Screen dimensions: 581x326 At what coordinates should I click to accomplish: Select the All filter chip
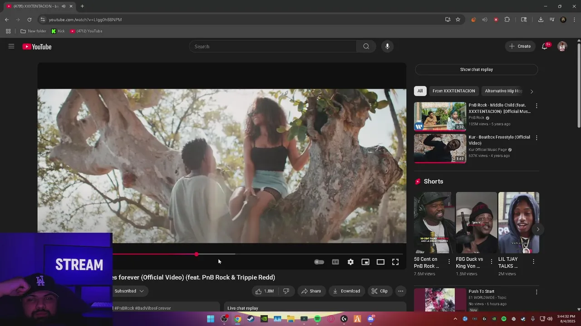point(420,91)
